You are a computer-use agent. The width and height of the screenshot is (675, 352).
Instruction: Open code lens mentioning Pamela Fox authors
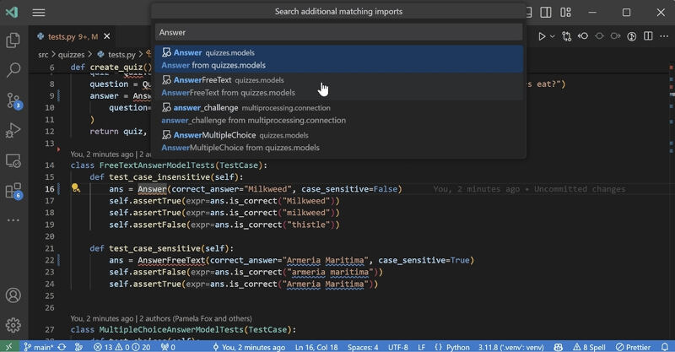click(161, 318)
